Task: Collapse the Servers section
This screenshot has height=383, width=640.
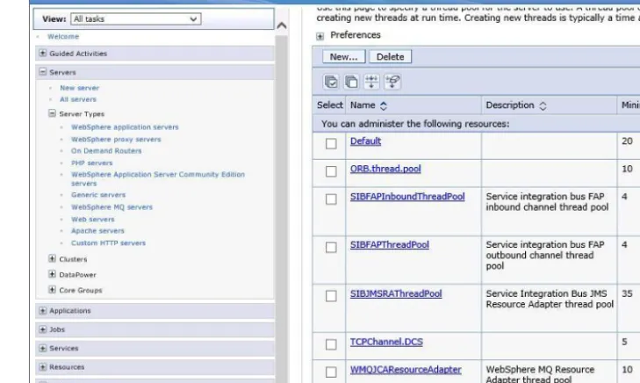Action: coord(42,72)
